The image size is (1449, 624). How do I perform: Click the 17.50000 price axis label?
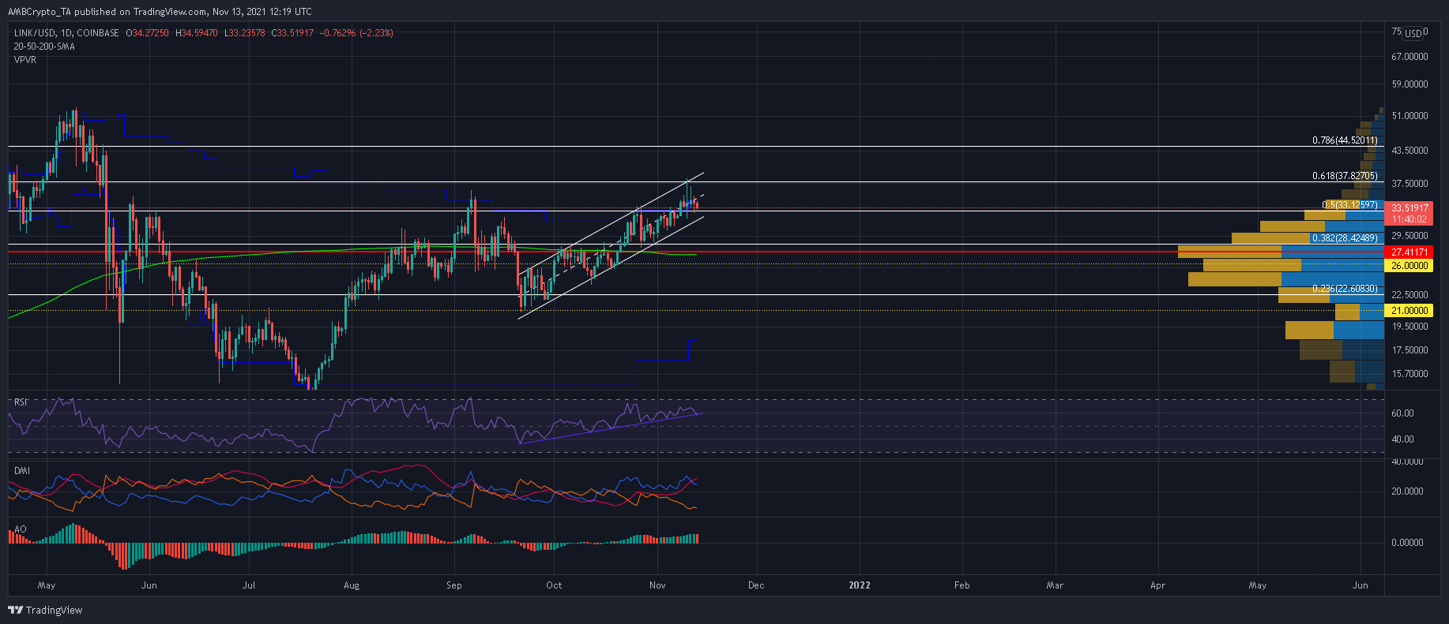[x=1409, y=350]
